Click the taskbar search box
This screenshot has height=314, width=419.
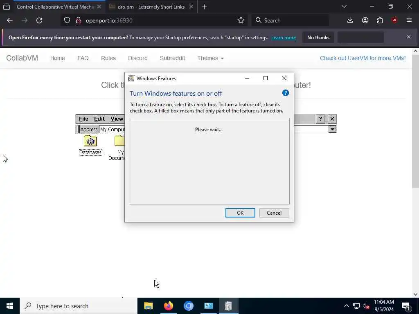(x=79, y=306)
